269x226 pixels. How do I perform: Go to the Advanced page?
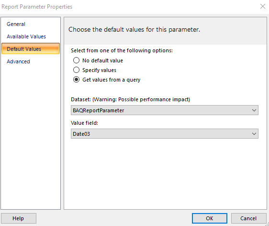tap(18, 61)
